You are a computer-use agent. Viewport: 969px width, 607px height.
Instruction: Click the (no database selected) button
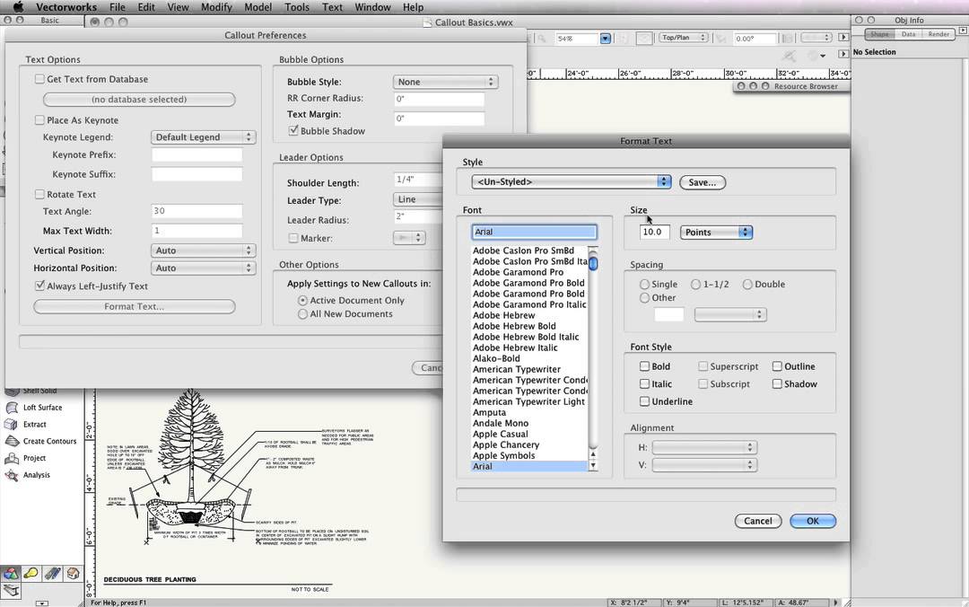tap(139, 99)
